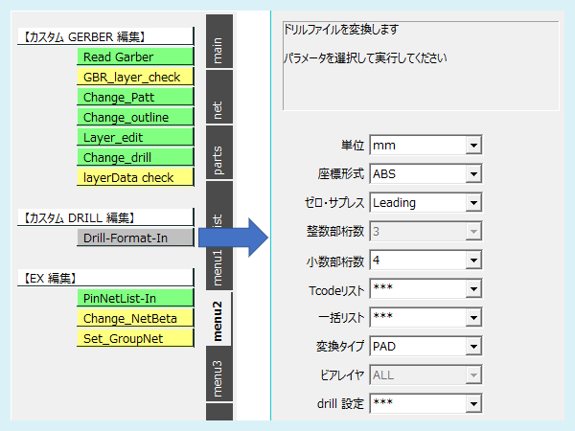Click the 小数部桁数 field showing 4
Viewport: 575px width, 431px height.
pyautogui.click(x=416, y=261)
